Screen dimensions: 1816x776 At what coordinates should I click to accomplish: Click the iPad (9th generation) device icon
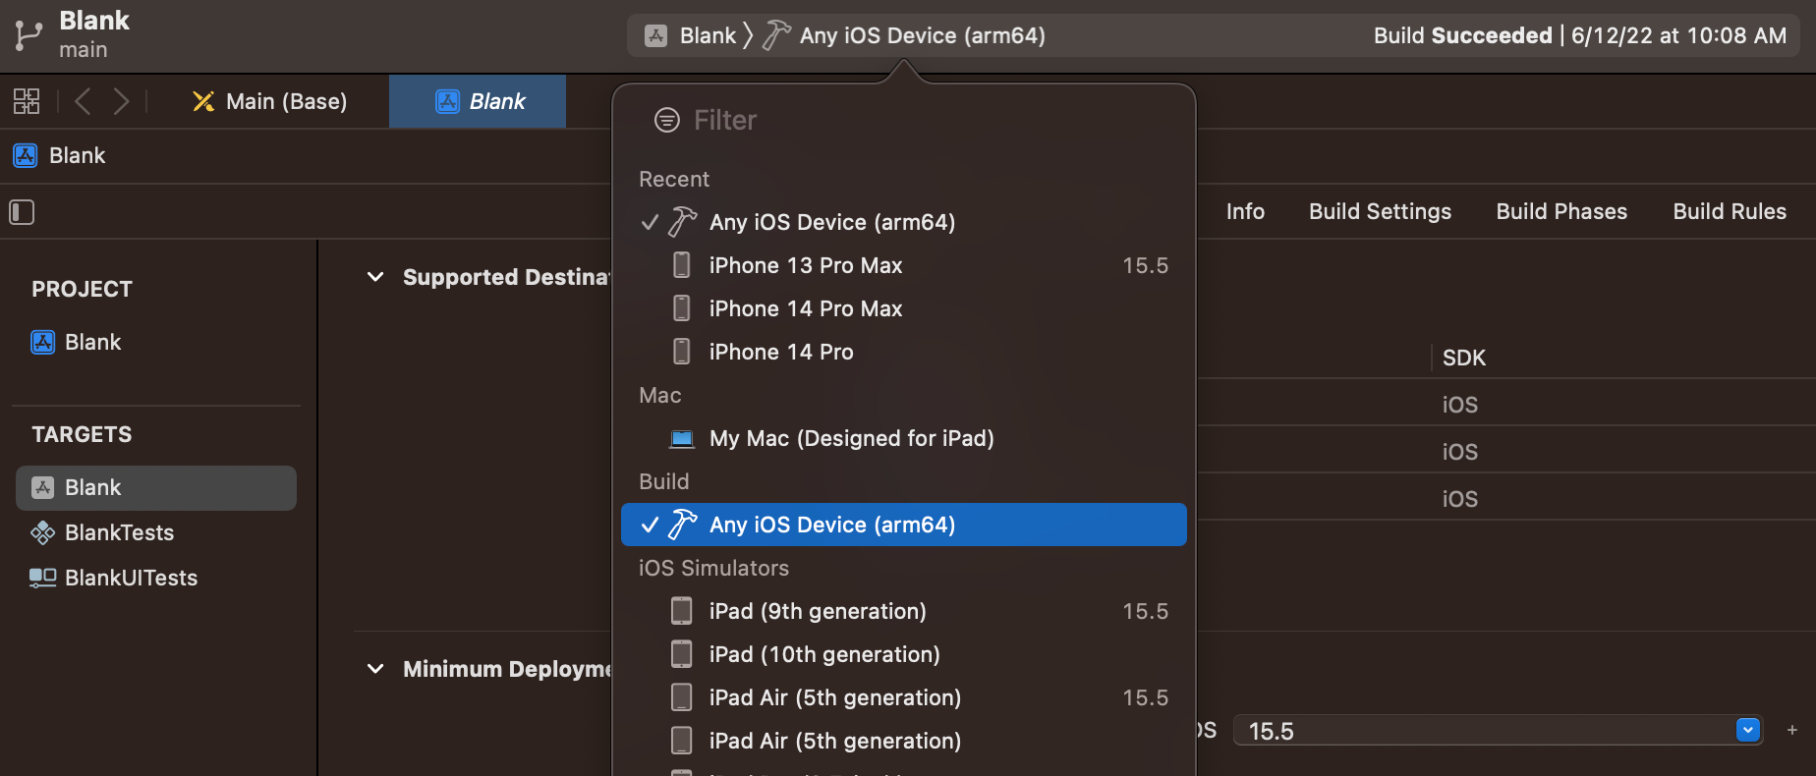[681, 611]
